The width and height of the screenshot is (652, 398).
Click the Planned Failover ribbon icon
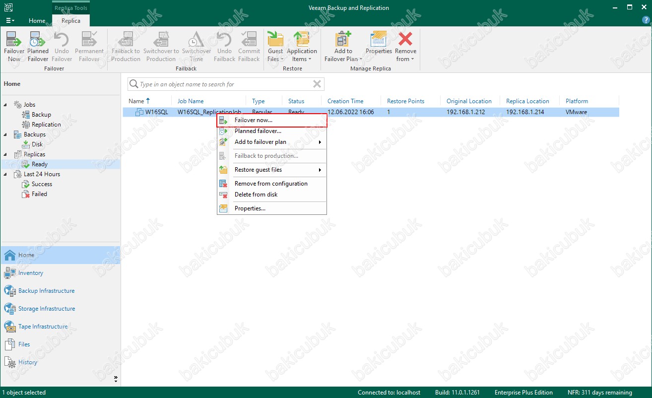38,47
